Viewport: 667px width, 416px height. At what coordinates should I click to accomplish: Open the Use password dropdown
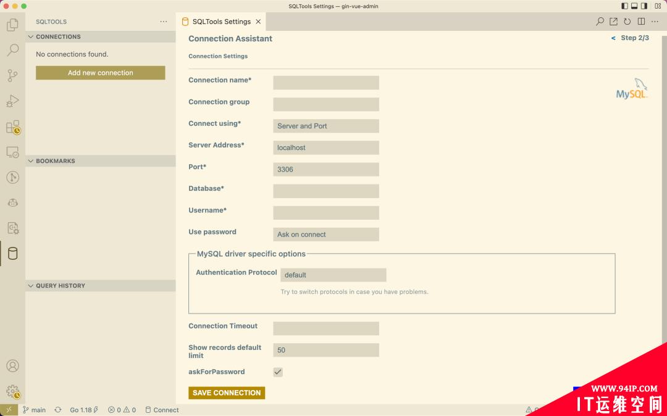coord(326,234)
